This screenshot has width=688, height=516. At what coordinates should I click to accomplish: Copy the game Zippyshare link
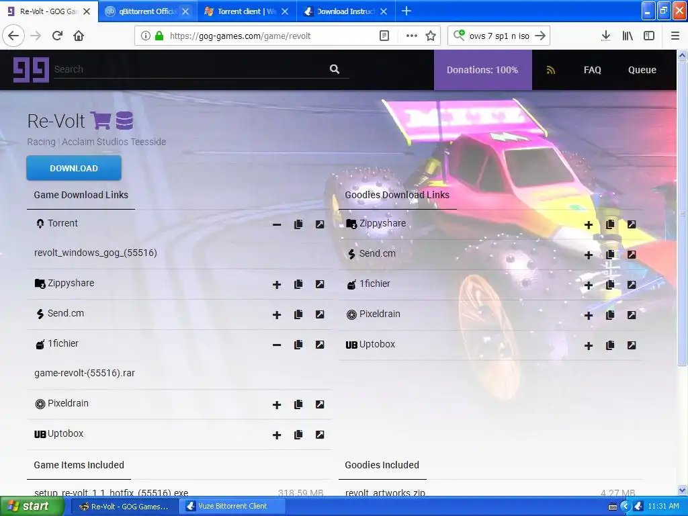pos(298,284)
